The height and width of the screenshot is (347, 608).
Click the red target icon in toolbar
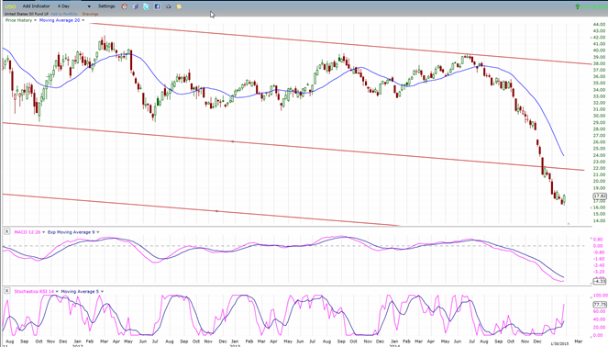click(124, 6)
